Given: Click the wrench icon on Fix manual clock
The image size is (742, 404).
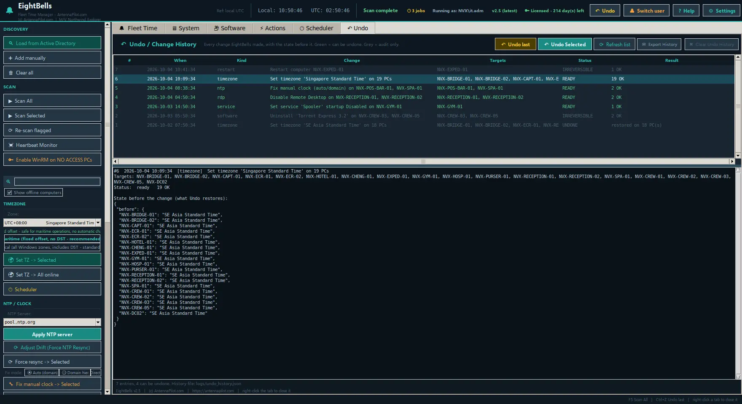Looking at the screenshot, I should 11,384.
